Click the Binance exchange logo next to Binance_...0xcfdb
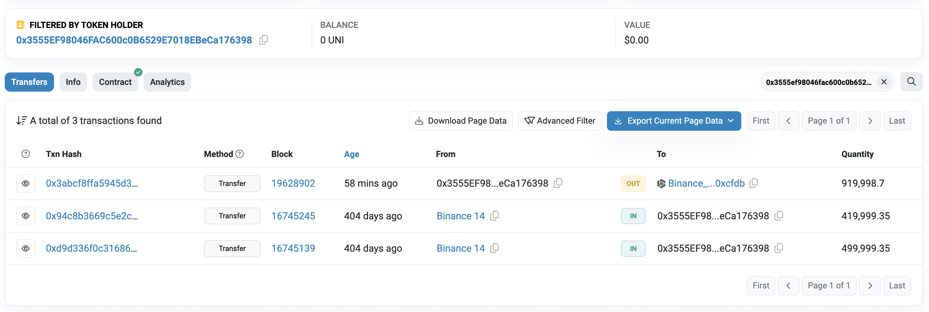Image resolution: width=929 pixels, height=312 pixels. (x=661, y=183)
